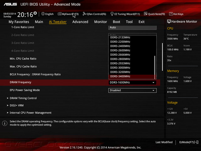This screenshot has width=201, height=151.
Task: Click the 1-Core Ratio Limit Auto field
Action: pyautogui.click(x=133, y=27)
